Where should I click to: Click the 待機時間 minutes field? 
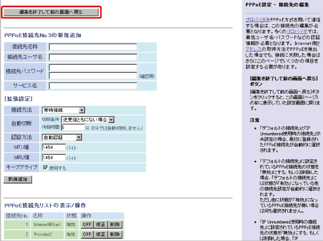tap(73, 127)
